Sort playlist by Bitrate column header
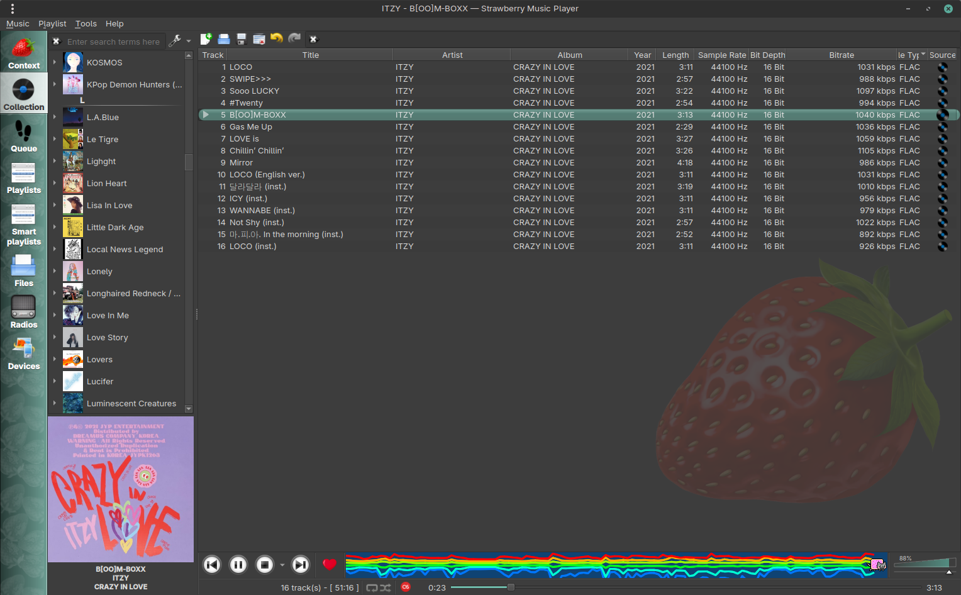Screen dimensions: 961x595 tap(841, 55)
